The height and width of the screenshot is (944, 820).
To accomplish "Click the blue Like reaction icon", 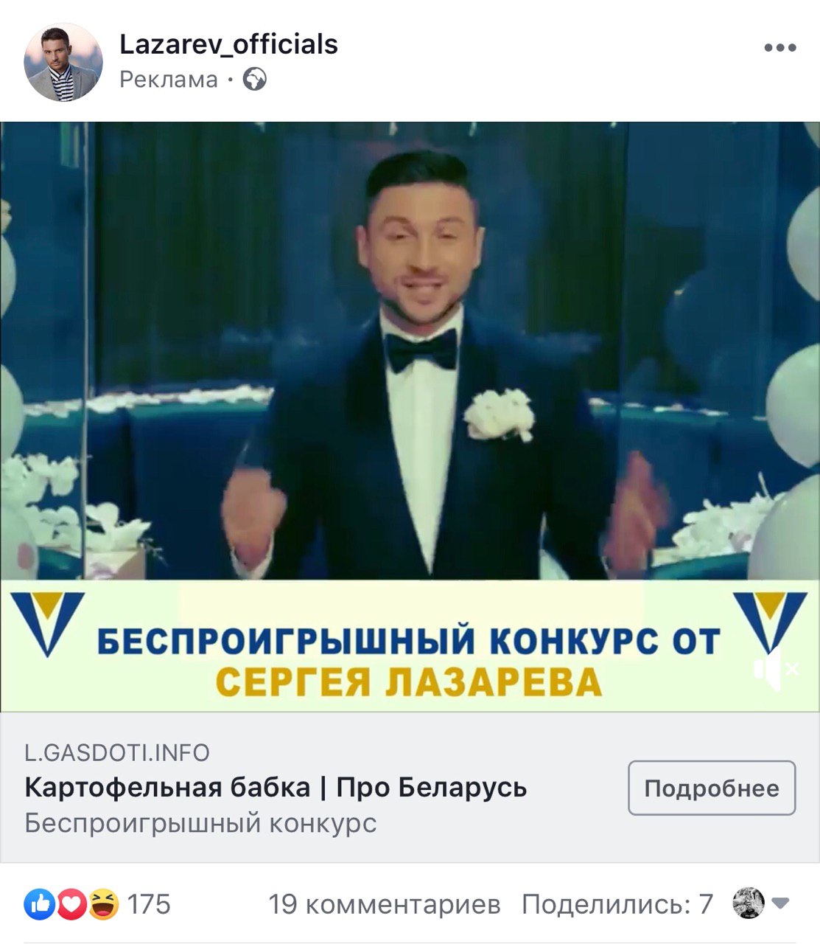I will 40,904.
